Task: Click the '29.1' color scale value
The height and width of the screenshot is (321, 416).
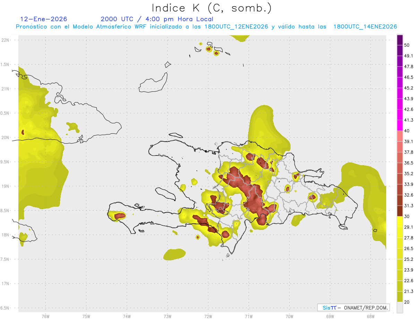Action: pyautogui.click(x=409, y=227)
